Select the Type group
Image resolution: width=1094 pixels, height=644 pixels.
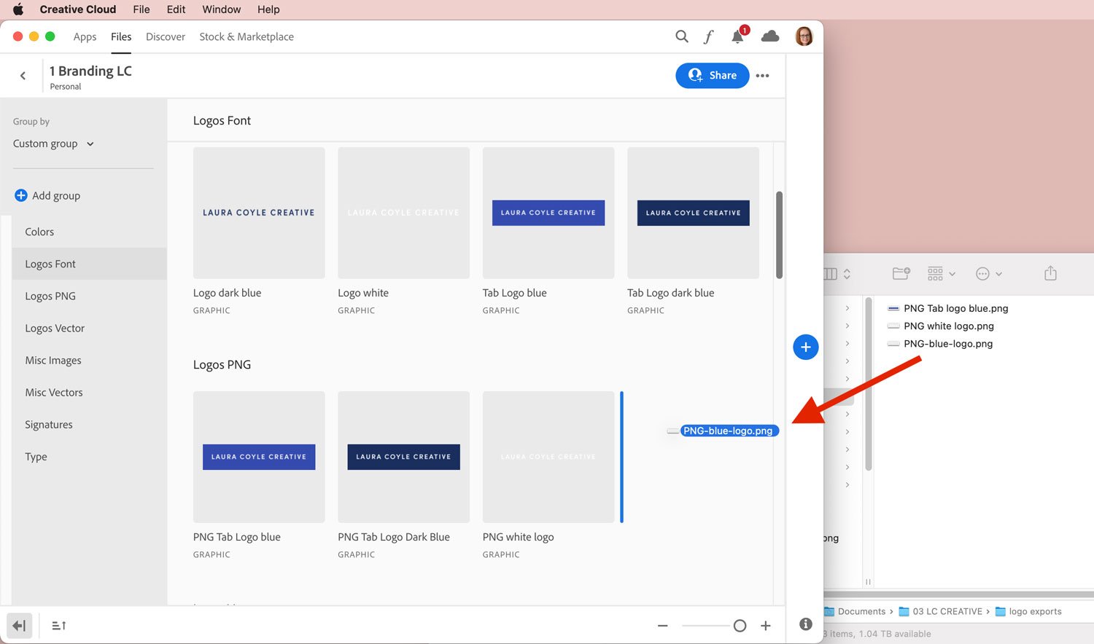pos(89,456)
